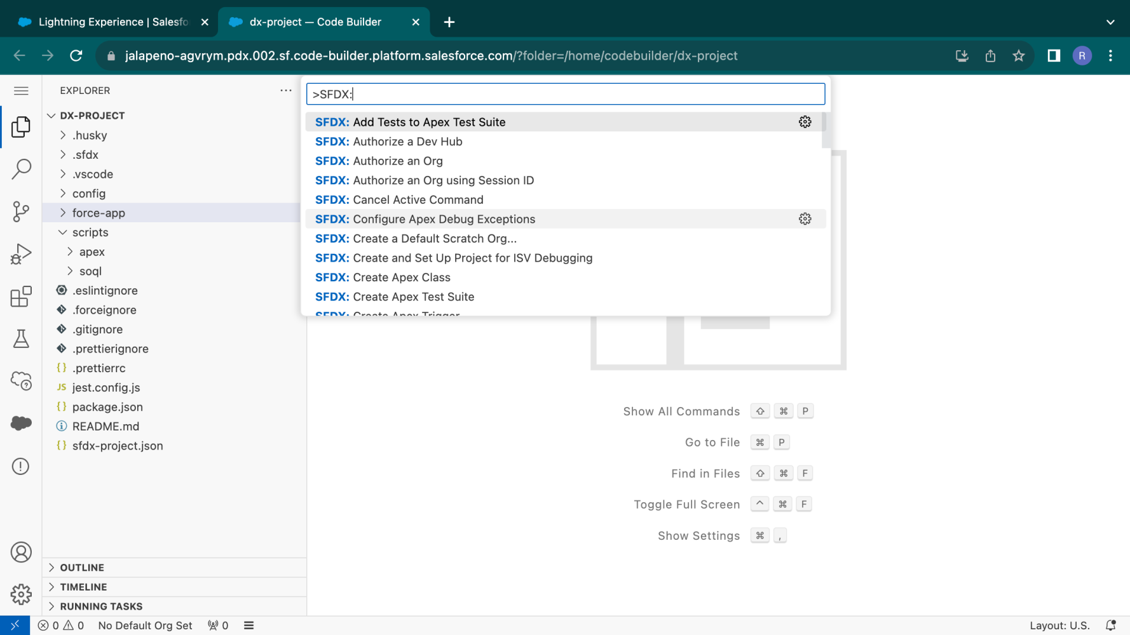Open the Explorer view icon

(x=21, y=127)
